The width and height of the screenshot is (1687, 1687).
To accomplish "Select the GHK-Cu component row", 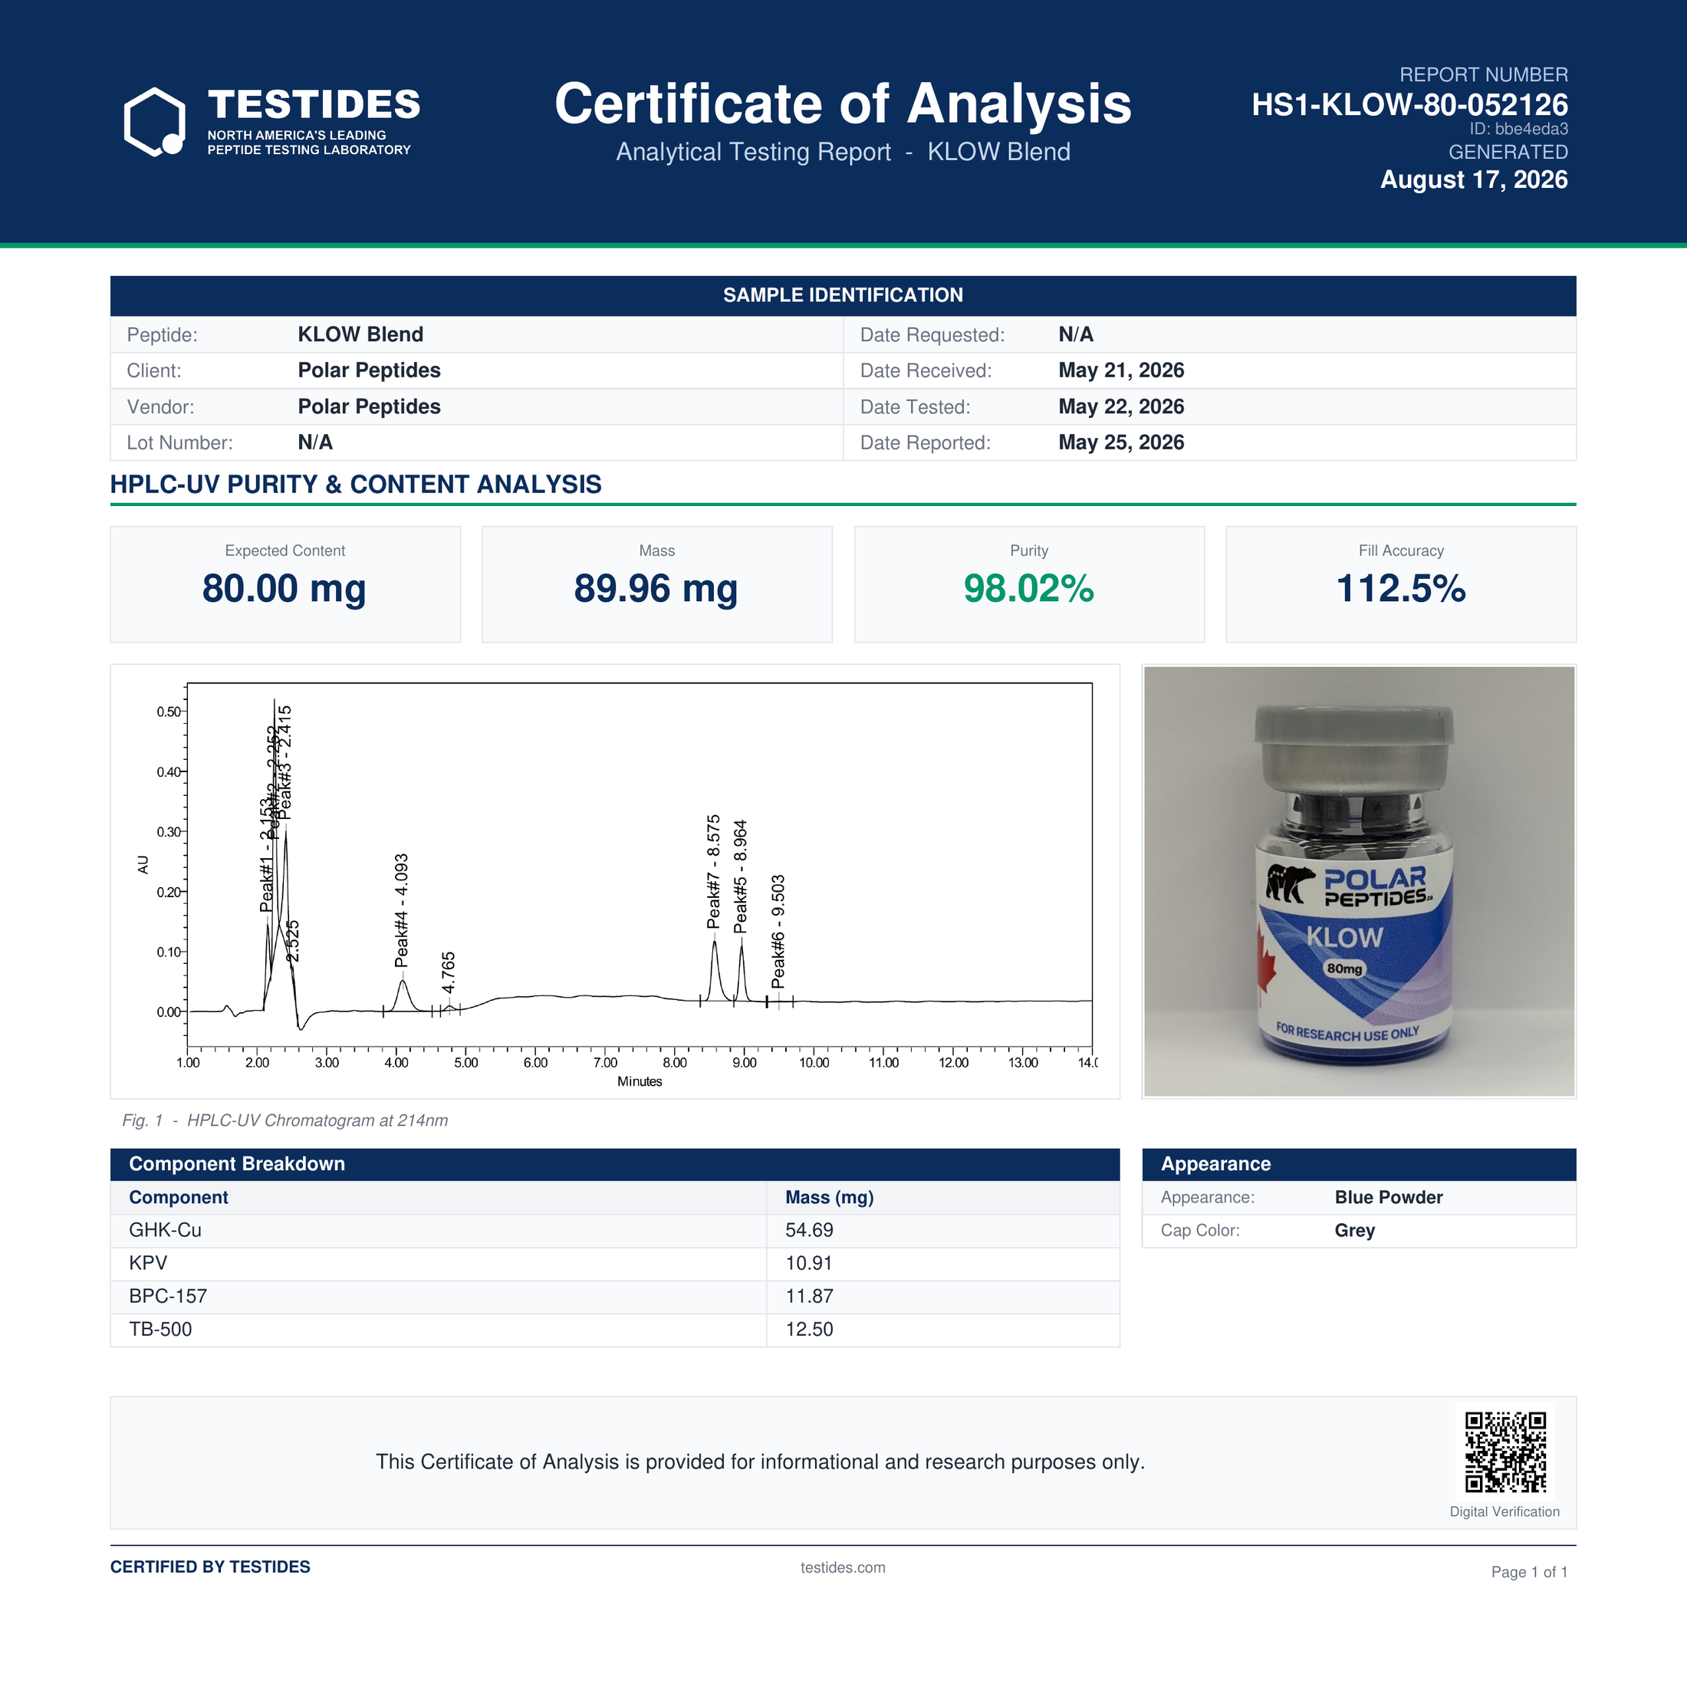I will pyautogui.click(x=615, y=1230).
